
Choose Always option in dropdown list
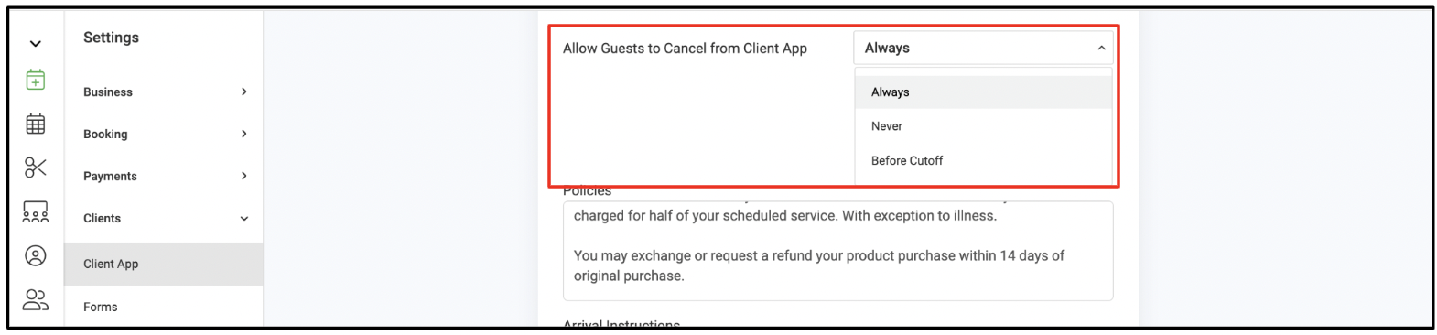click(x=983, y=92)
